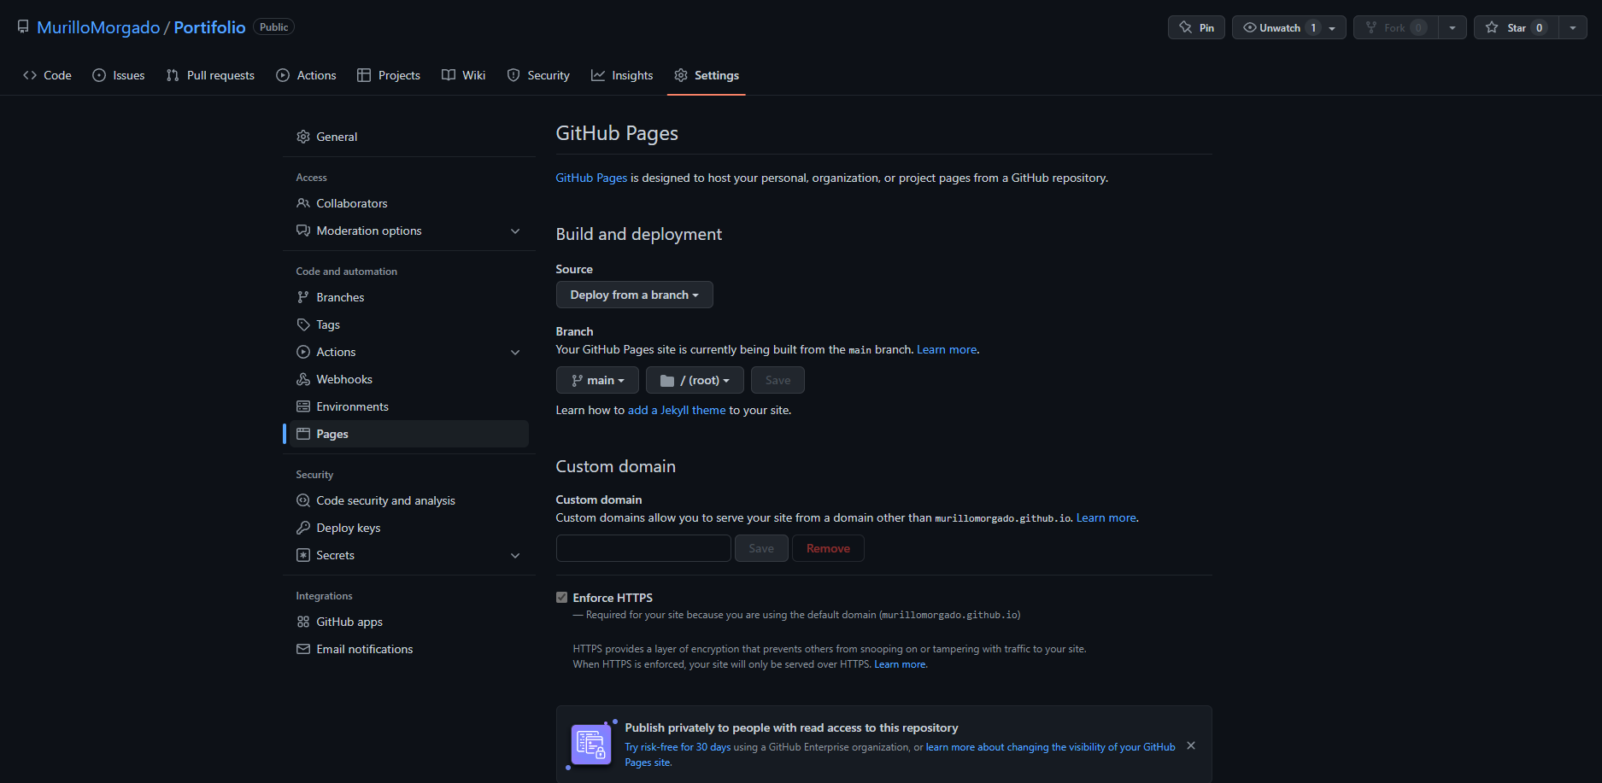This screenshot has height=783, width=1602.
Task: Open the Unwatch notifications dropdown
Action: pos(1288,27)
